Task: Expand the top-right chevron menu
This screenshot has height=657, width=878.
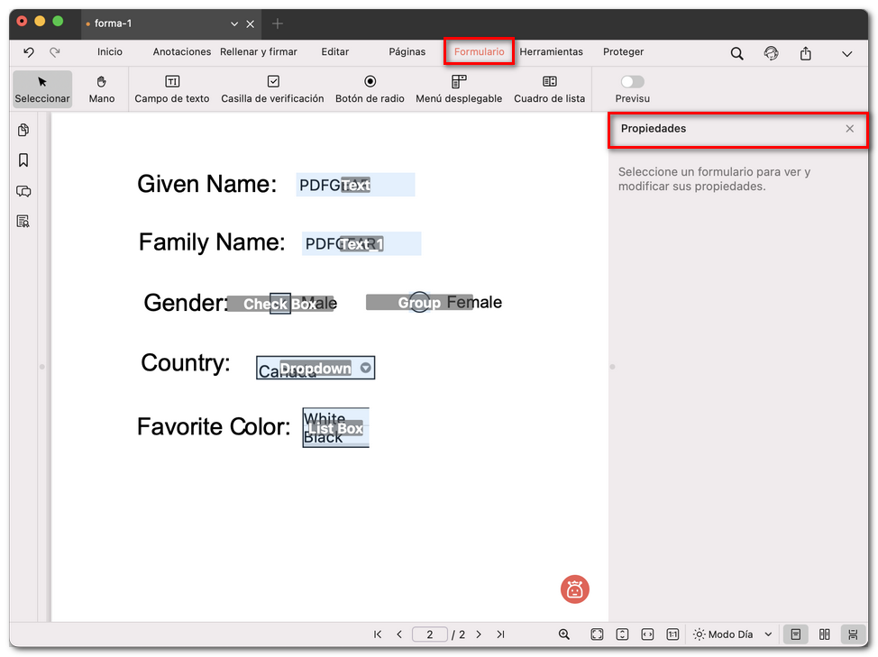Action: point(846,53)
